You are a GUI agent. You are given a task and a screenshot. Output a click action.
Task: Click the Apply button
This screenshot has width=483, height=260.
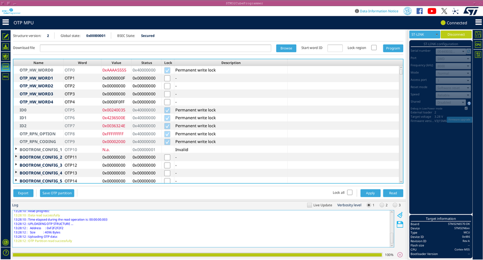(370, 193)
